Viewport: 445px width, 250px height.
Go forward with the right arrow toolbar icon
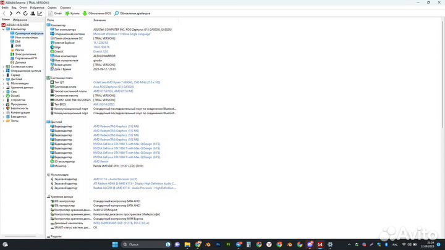coord(11,14)
